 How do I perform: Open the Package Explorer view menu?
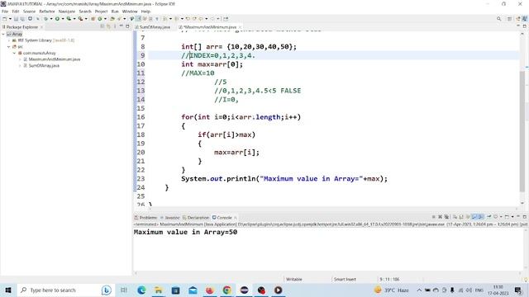(x=115, y=26)
